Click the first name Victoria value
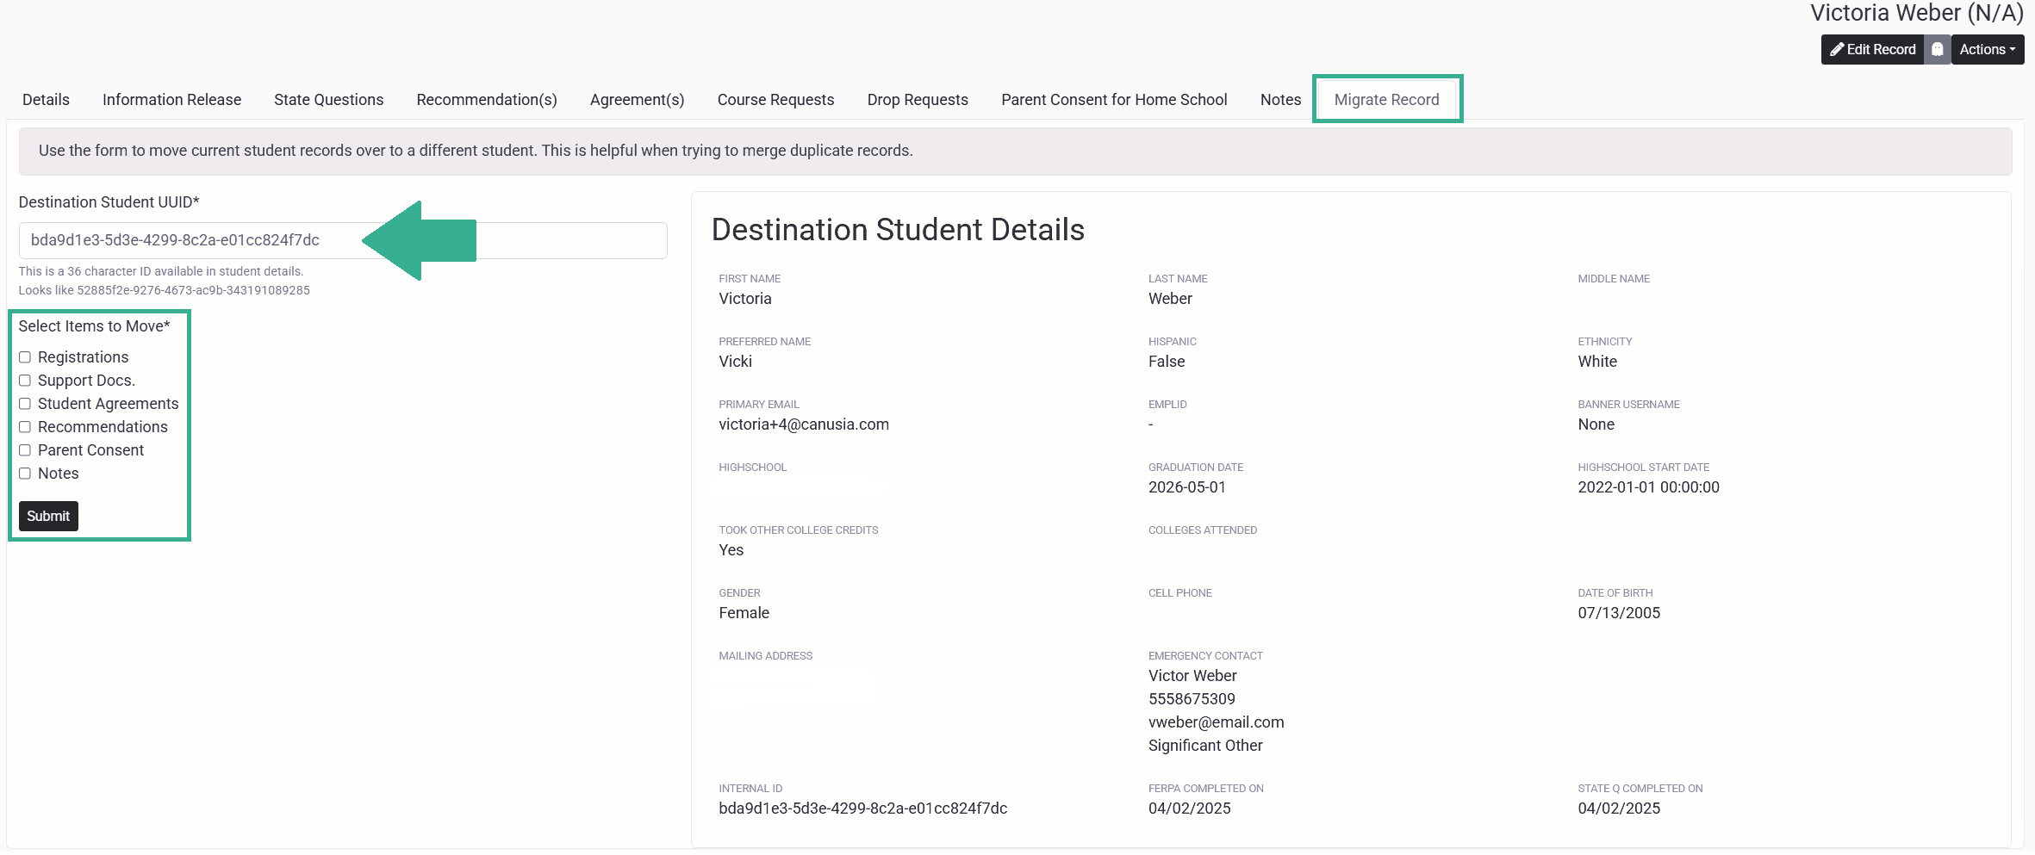Image resolution: width=2035 pixels, height=855 pixels. tap(745, 299)
